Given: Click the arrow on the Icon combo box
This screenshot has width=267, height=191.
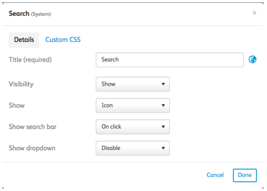Looking at the screenshot, I should (163, 106).
